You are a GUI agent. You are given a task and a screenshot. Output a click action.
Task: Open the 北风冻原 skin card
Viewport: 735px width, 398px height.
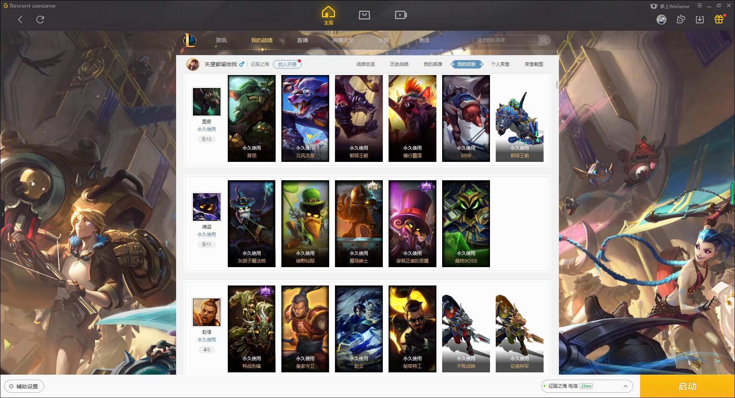tap(305, 118)
